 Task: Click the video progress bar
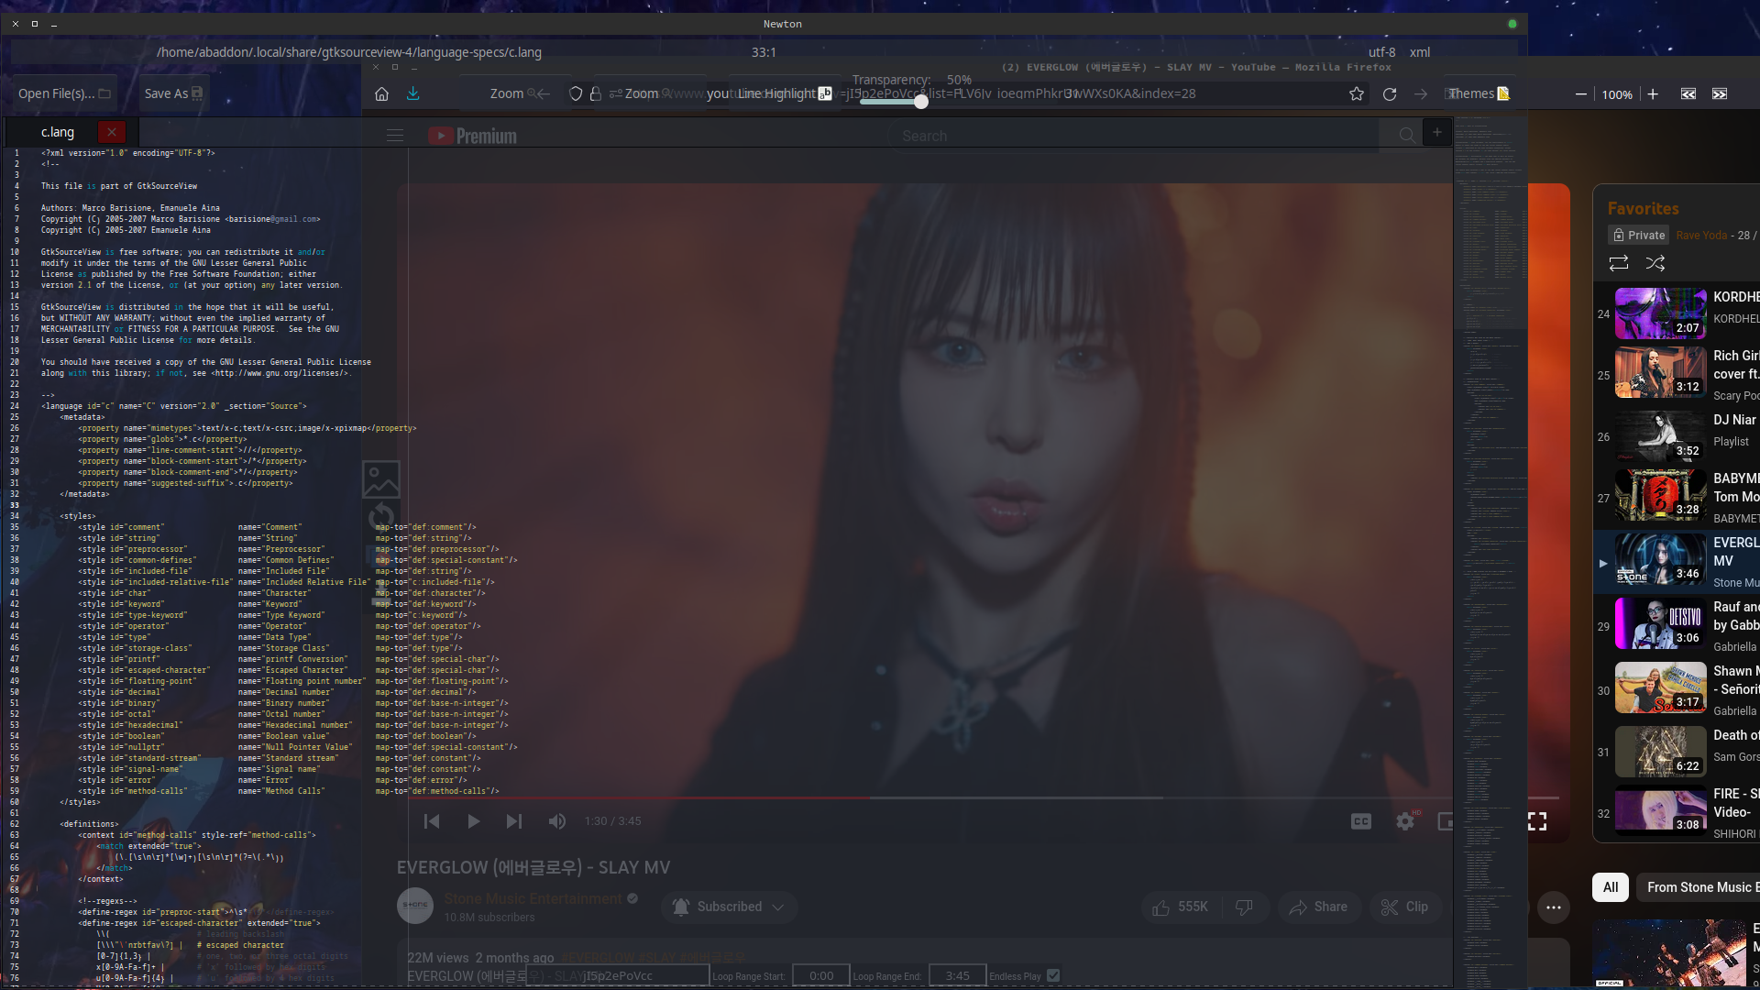click(984, 797)
